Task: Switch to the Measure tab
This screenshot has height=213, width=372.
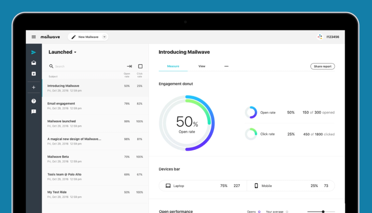Action: coord(173,66)
